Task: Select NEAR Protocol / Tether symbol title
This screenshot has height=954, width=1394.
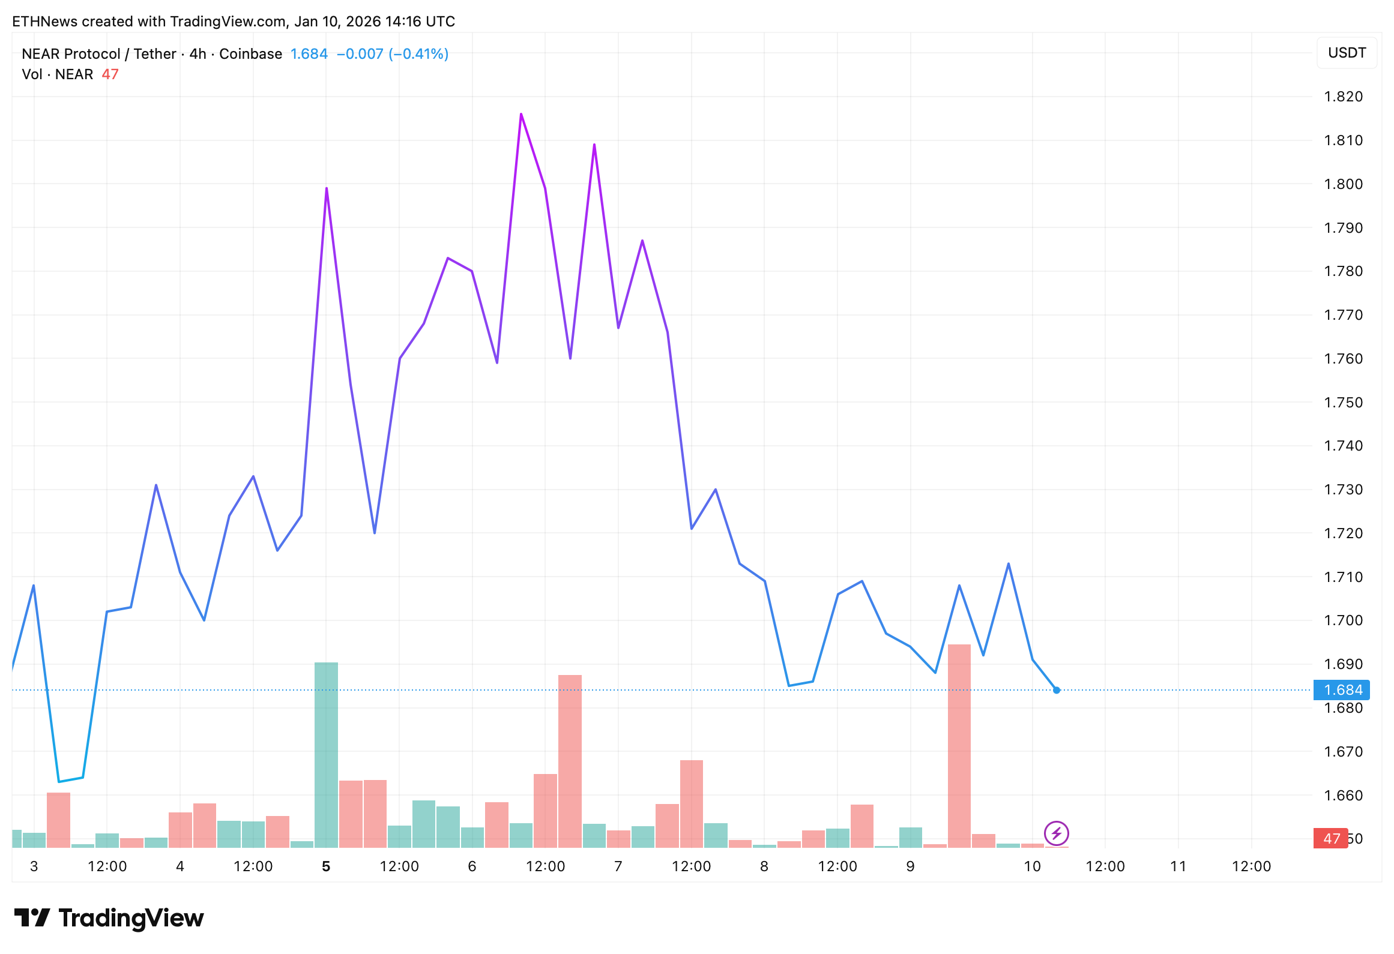Action: (98, 54)
